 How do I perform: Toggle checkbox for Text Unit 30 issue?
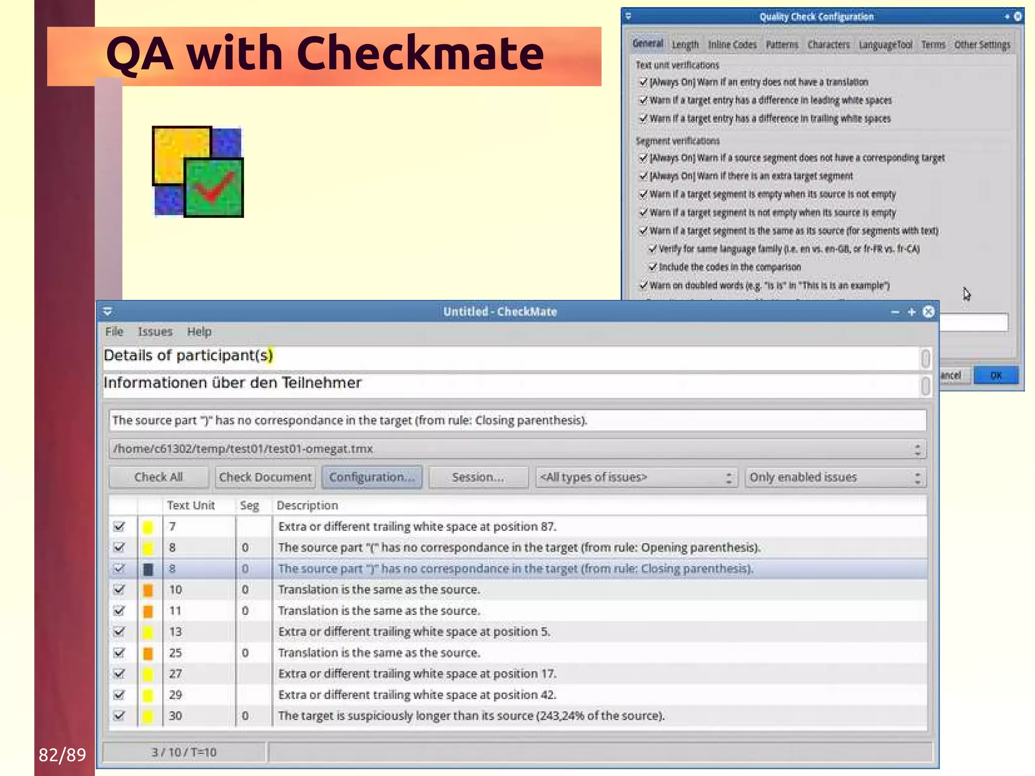[119, 715]
